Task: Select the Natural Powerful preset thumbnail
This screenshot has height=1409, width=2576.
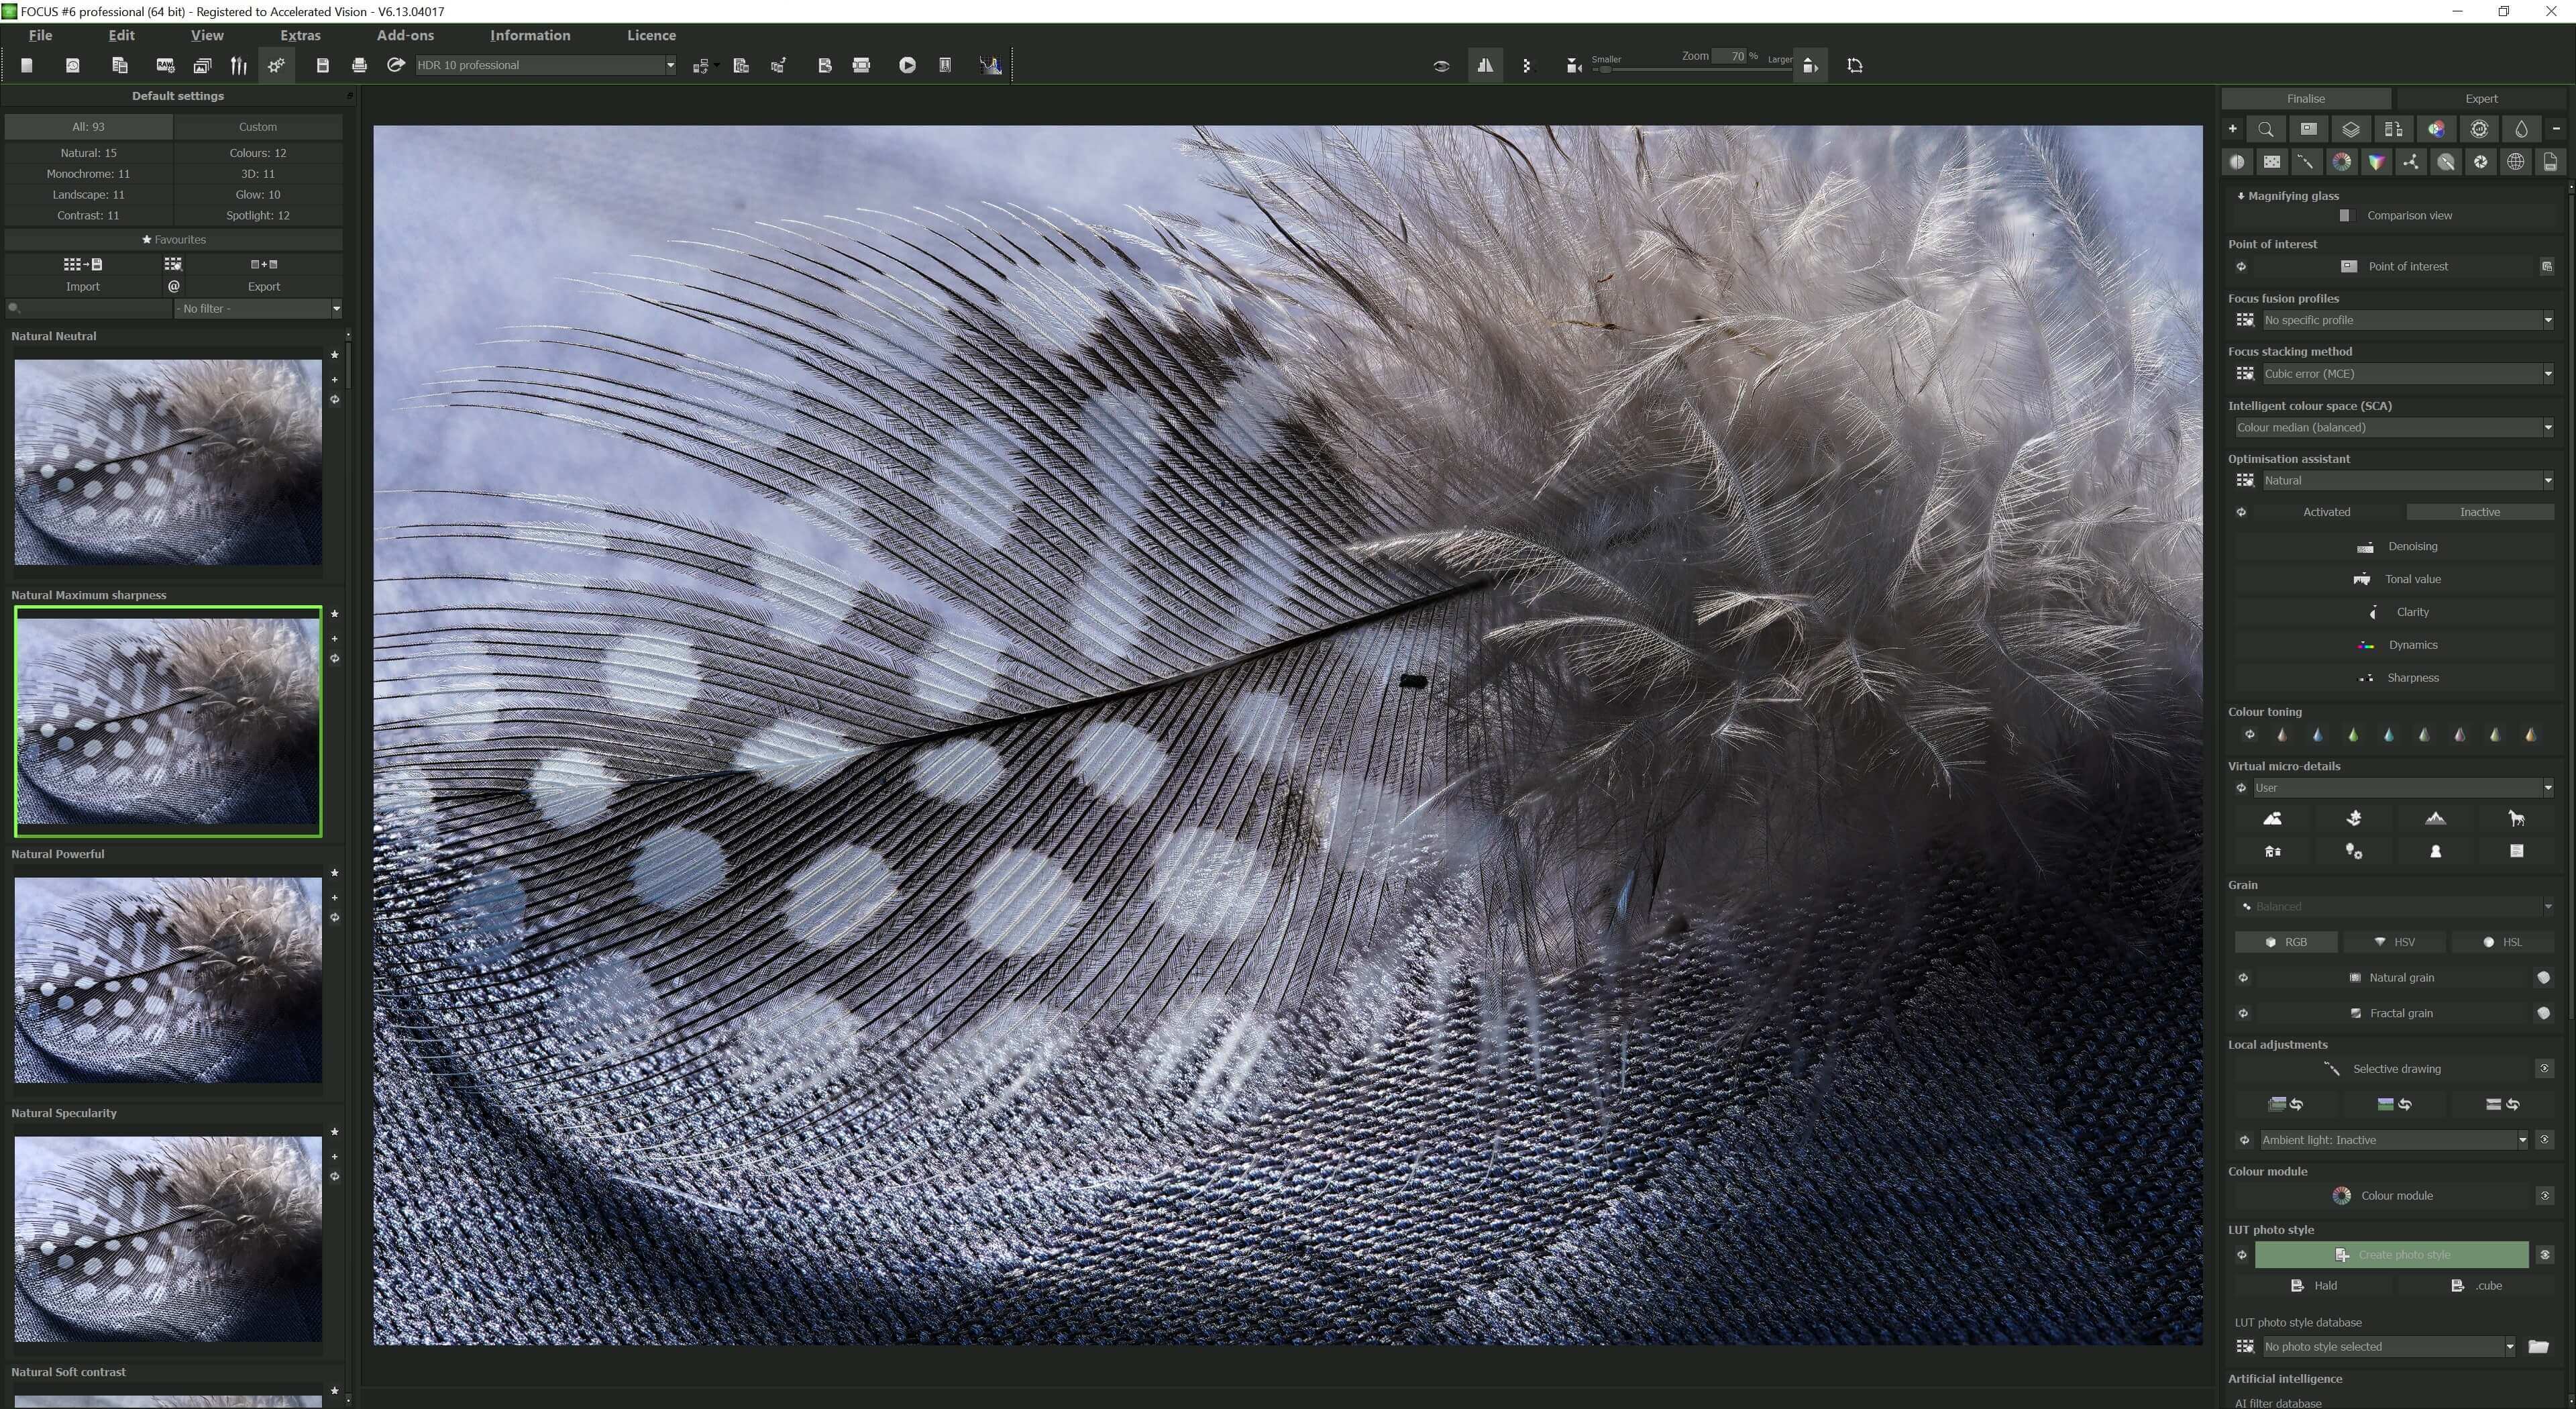Action: (168, 980)
